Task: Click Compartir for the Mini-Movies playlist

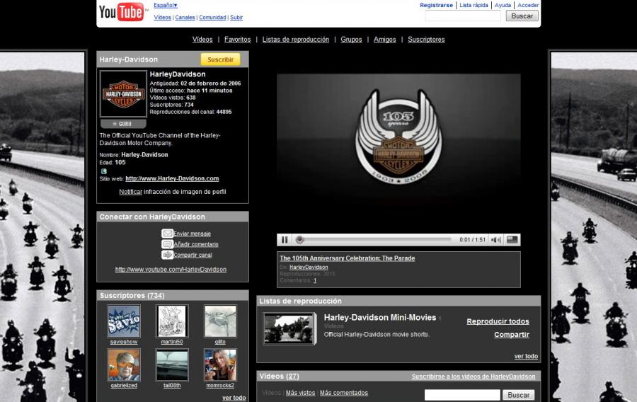Action: tap(512, 335)
